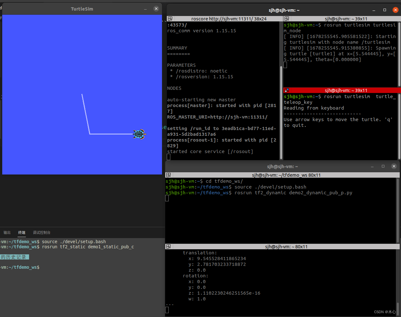The height and width of the screenshot is (317, 401).
Task: Open the teleop_key pane red titlebar icon
Action: coord(287,90)
